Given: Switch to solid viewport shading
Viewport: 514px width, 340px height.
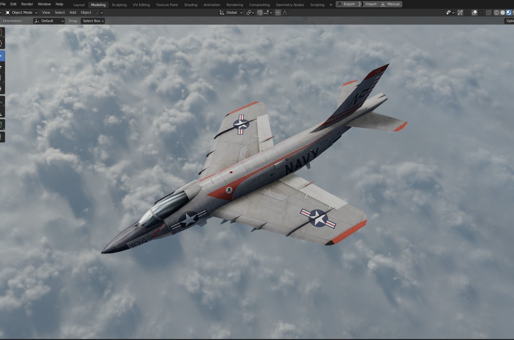Looking at the screenshot, I should coord(503,12).
